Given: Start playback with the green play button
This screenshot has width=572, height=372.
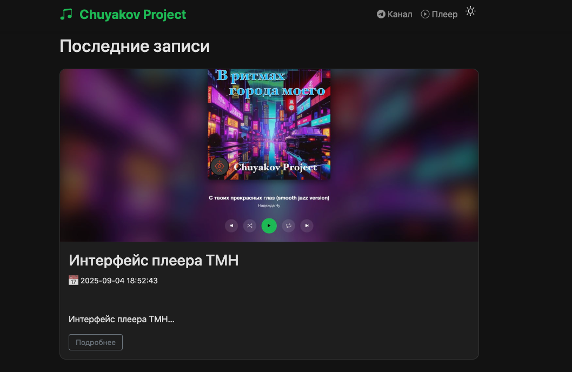Looking at the screenshot, I should click(x=269, y=226).
